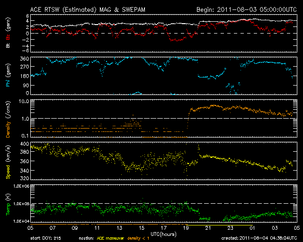The image size is (303, 242).
Task: Click the green "Temp" axis label
Action: coord(8,209)
